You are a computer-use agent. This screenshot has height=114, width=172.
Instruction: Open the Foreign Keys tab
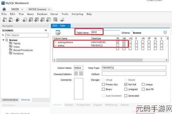click(83, 105)
